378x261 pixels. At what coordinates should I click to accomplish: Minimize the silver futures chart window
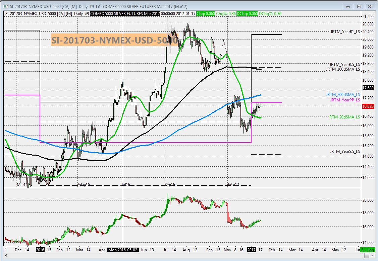click(x=348, y=6)
